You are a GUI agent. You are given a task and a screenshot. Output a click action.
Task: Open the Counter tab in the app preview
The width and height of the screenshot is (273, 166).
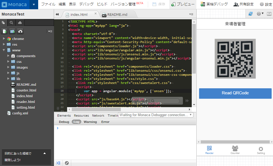click(x=235, y=150)
